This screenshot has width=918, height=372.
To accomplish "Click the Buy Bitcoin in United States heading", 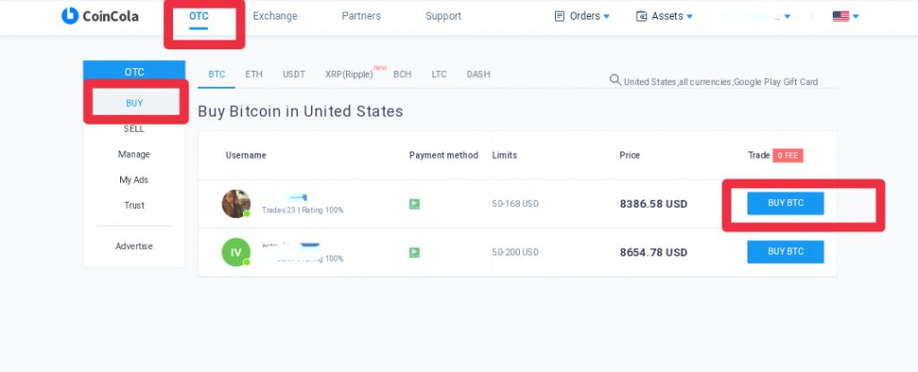I will point(300,111).
